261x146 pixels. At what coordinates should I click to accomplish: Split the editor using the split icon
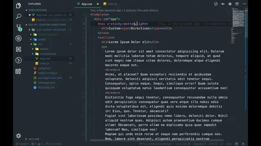[237, 4]
